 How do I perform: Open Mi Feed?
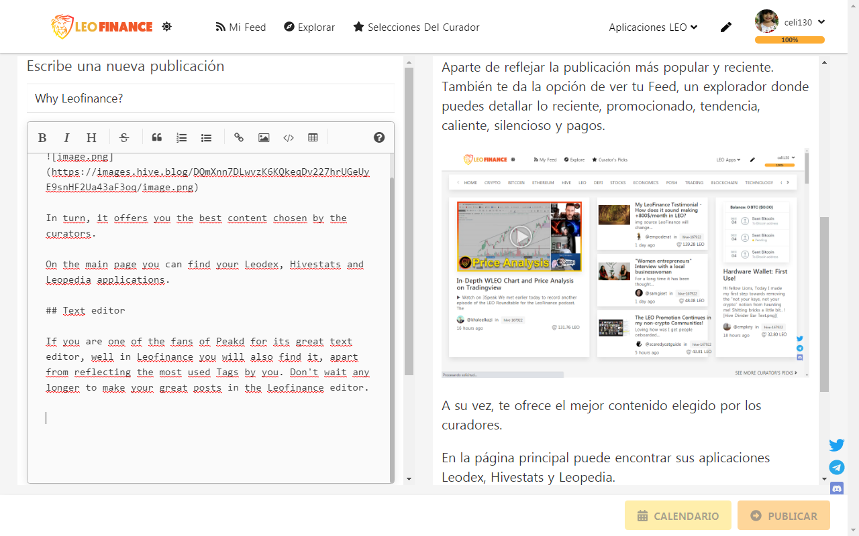point(240,27)
